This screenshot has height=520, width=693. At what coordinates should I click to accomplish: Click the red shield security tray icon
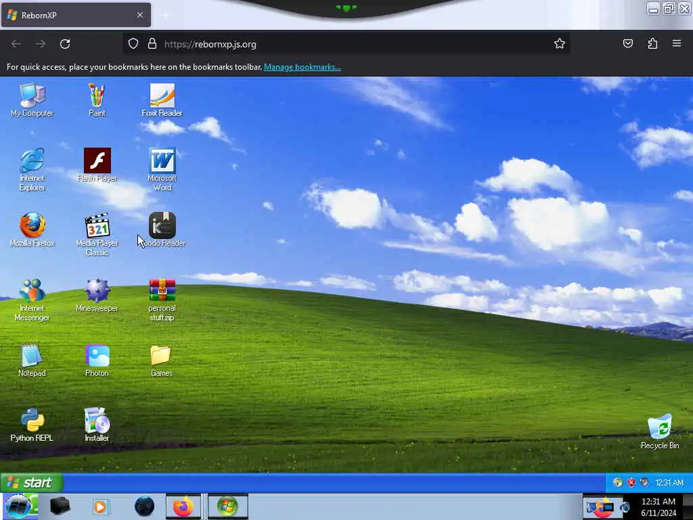[x=631, y=482]
